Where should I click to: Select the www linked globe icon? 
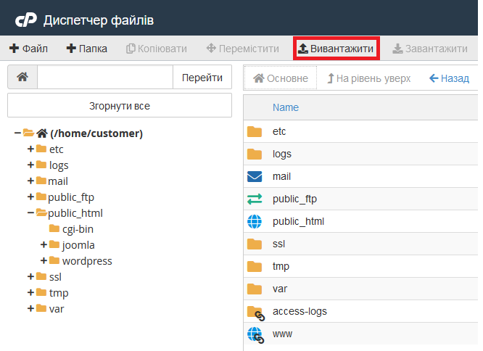coord(255,334)
